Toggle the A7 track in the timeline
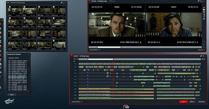This screenshot has height=109, width=209. pyautogui.click(x=75, y=86)
